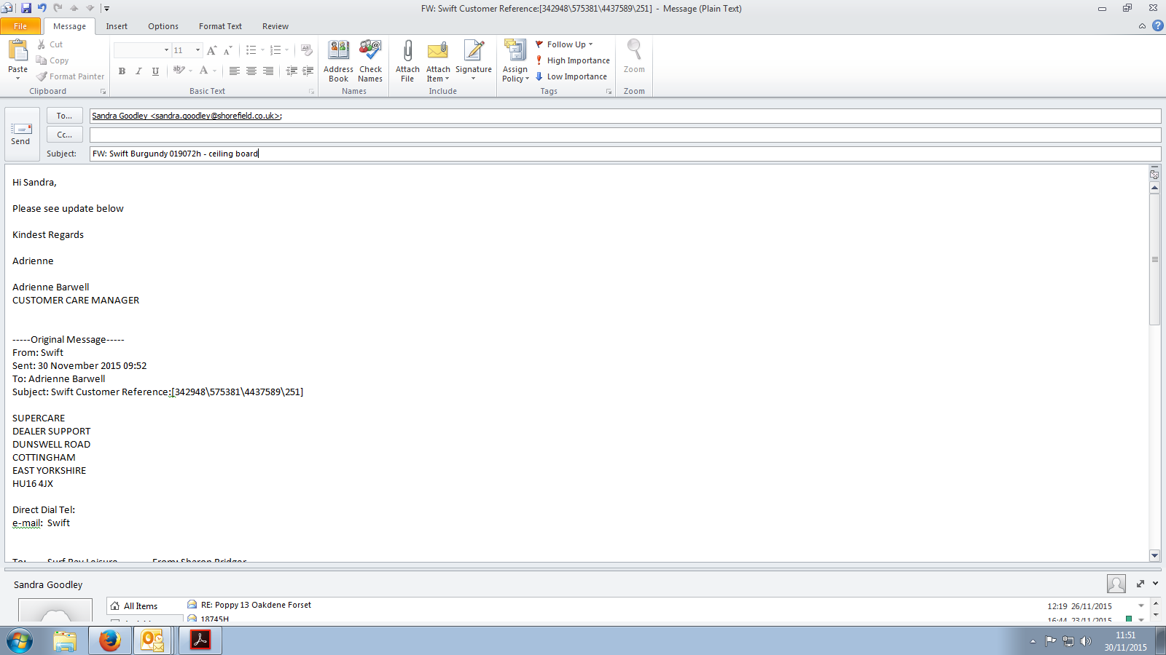Open Firefox from the taskbar
Viewport: 1166px width, 655px height.
[109, 640]
